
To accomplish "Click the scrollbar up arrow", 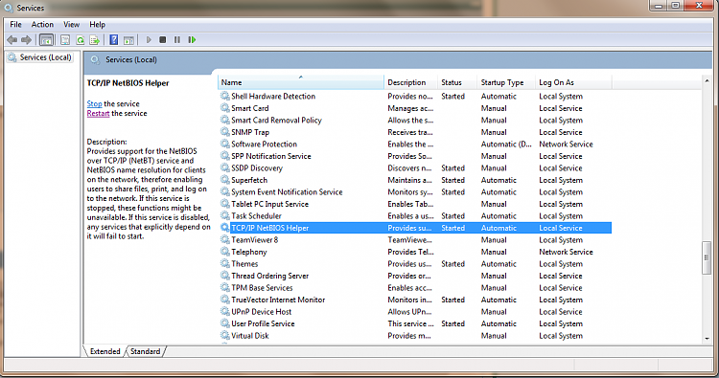I will 707,81.
